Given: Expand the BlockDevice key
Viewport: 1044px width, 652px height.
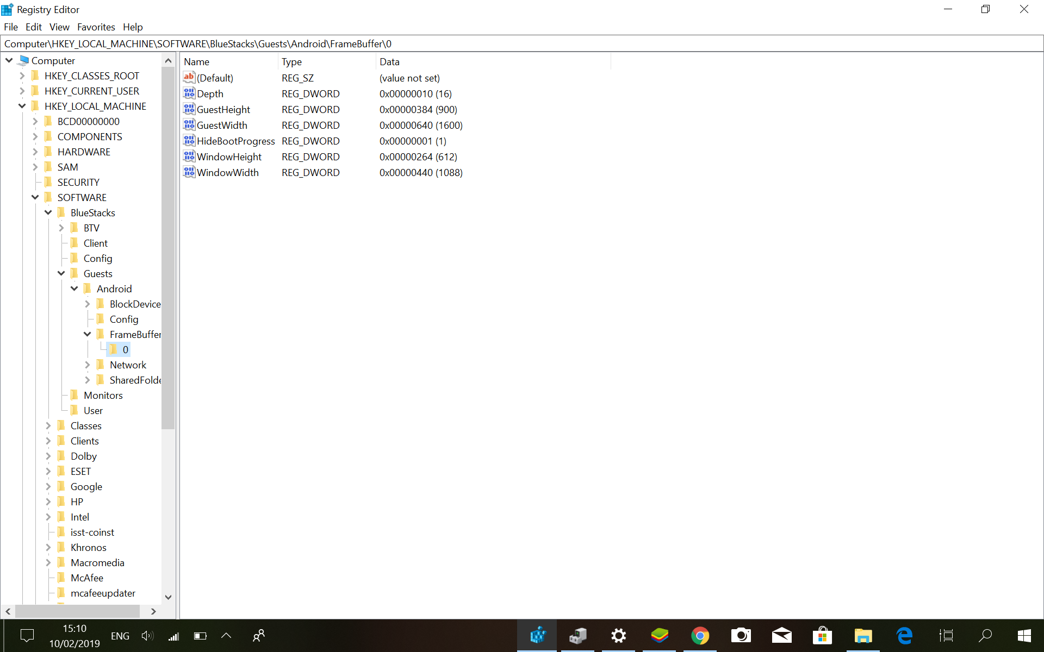Looking at the screenshot, I should [88, 304].
